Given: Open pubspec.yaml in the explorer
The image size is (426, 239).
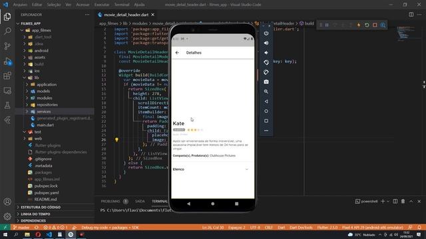Looking at the screenshot, I should (x=47, y=193).
